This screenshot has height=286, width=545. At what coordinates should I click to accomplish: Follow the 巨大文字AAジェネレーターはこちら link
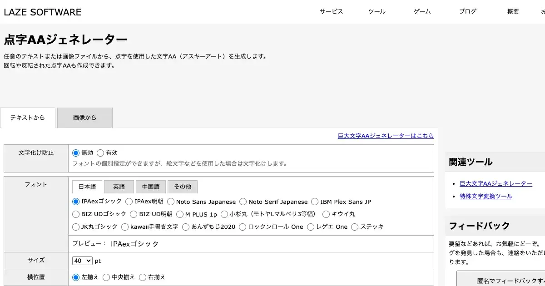point(386,136)
